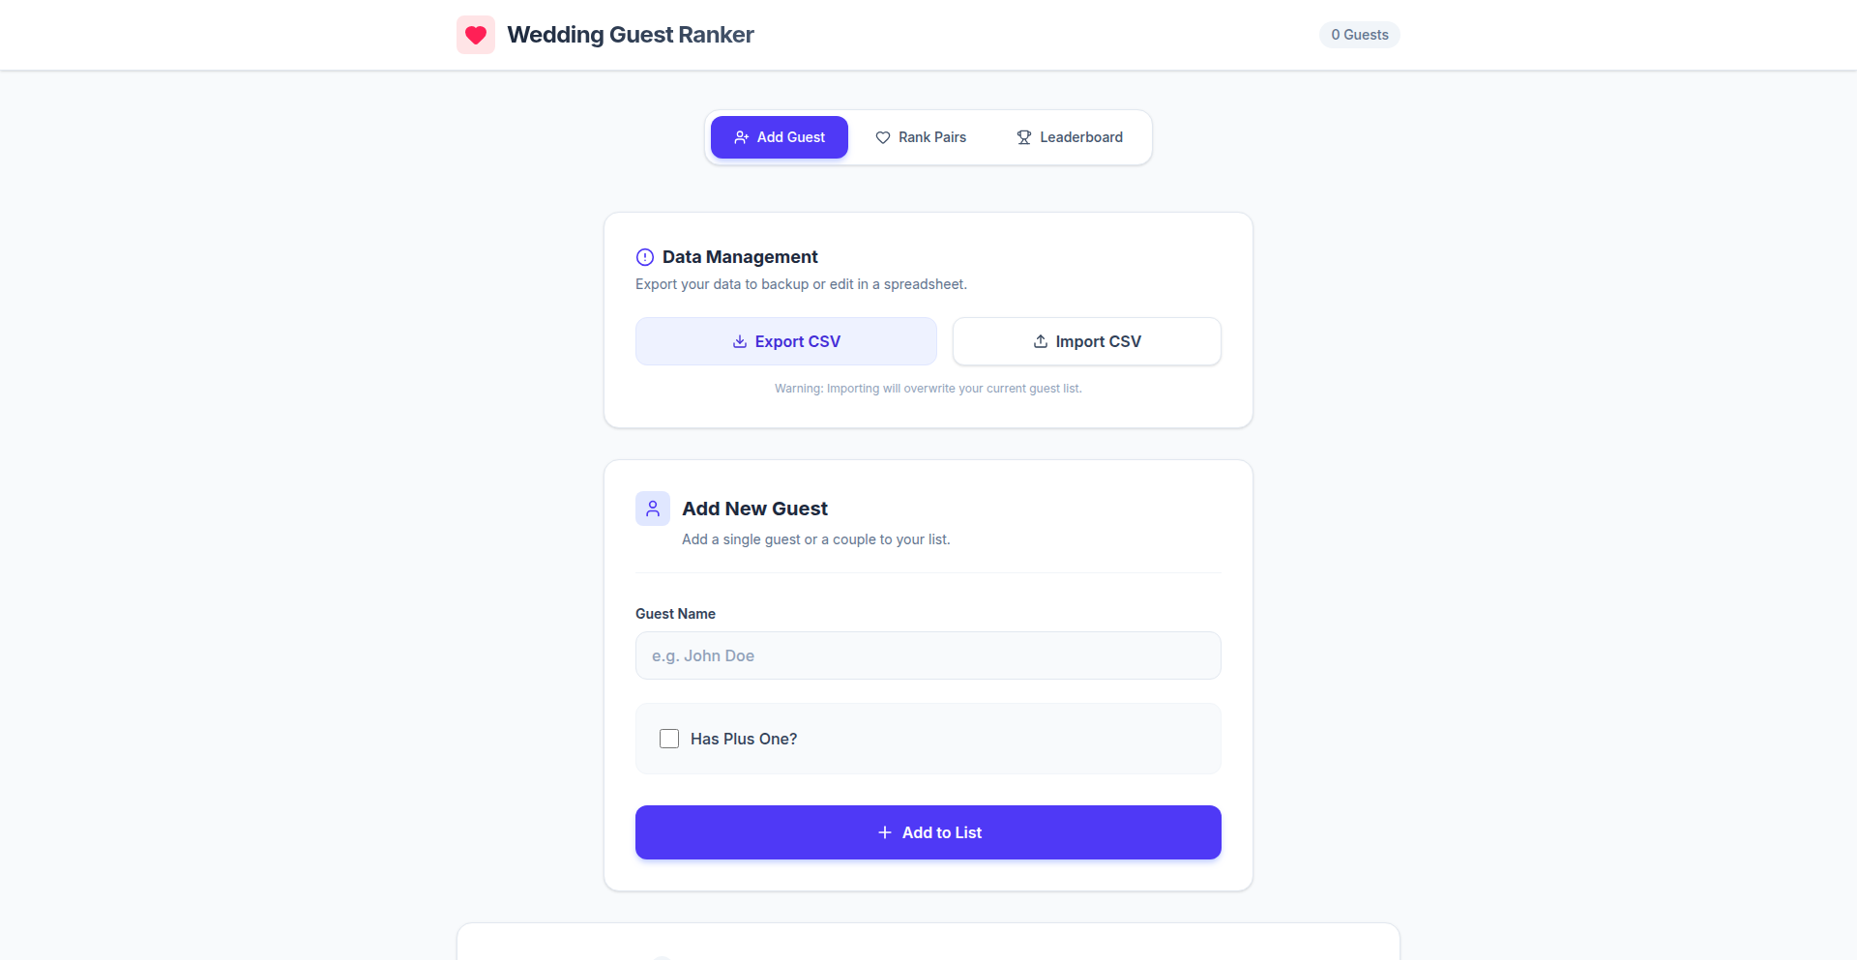The image size is (1857, 960).
Task: Click the Import CSV button
Action: pos(1086,341)
